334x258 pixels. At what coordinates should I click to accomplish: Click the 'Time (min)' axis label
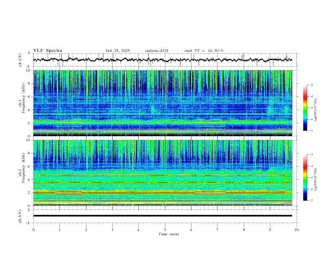point(169,234)
